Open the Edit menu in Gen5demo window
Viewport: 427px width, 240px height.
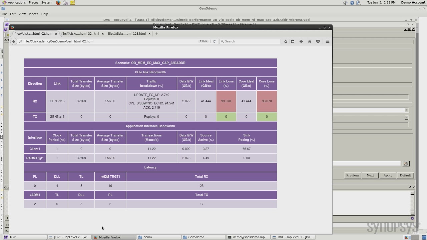pyautogui.click(x=13, y=14)
